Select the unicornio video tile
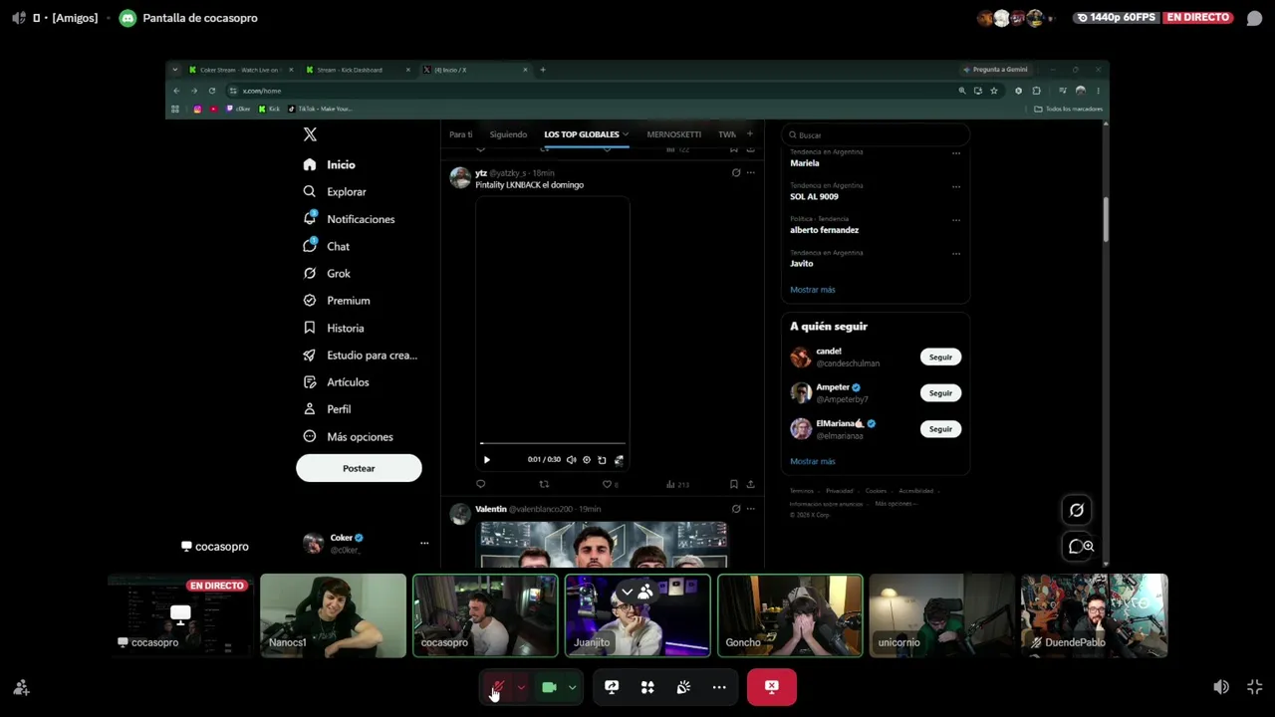Screen dimensions: 1275x717 tap(942, 615)
